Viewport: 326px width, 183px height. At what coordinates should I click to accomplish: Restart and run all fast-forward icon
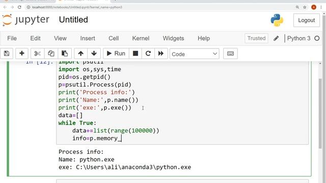[x=161, y=53]
